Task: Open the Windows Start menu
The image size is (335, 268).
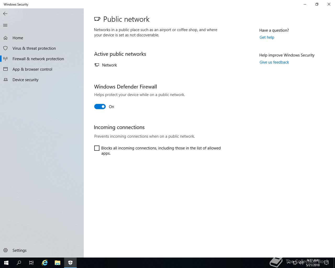Action: 6,263
